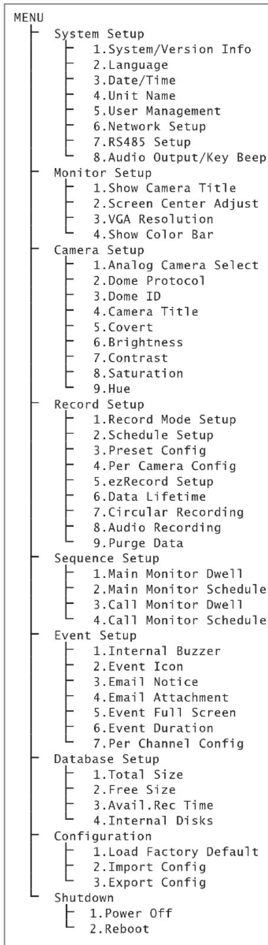Select Load Factory Default
Viewport: 268px width, 945px height.
[x=175, y=851]
